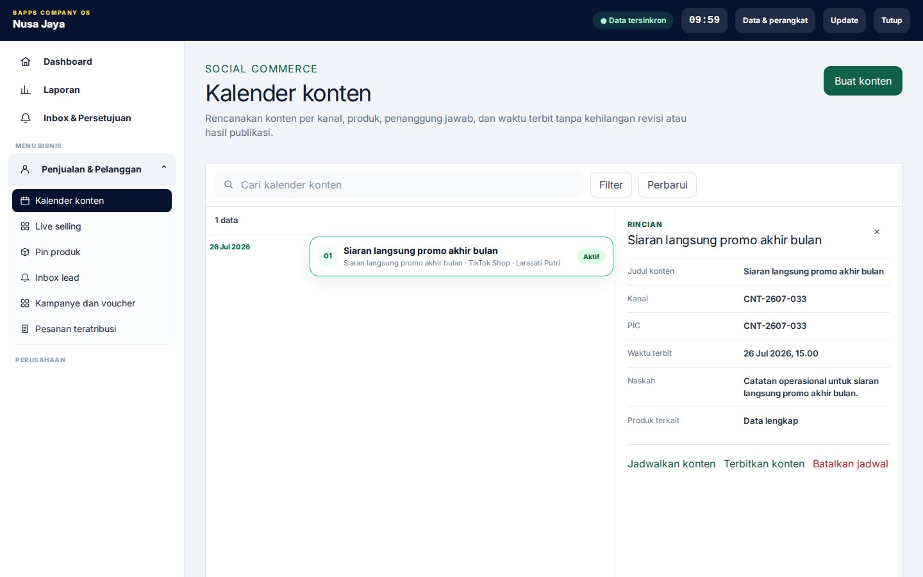The width and height of the screenshot is (923, 577).
Task: Click the Live selling grid icon
Action: point(25,226)
